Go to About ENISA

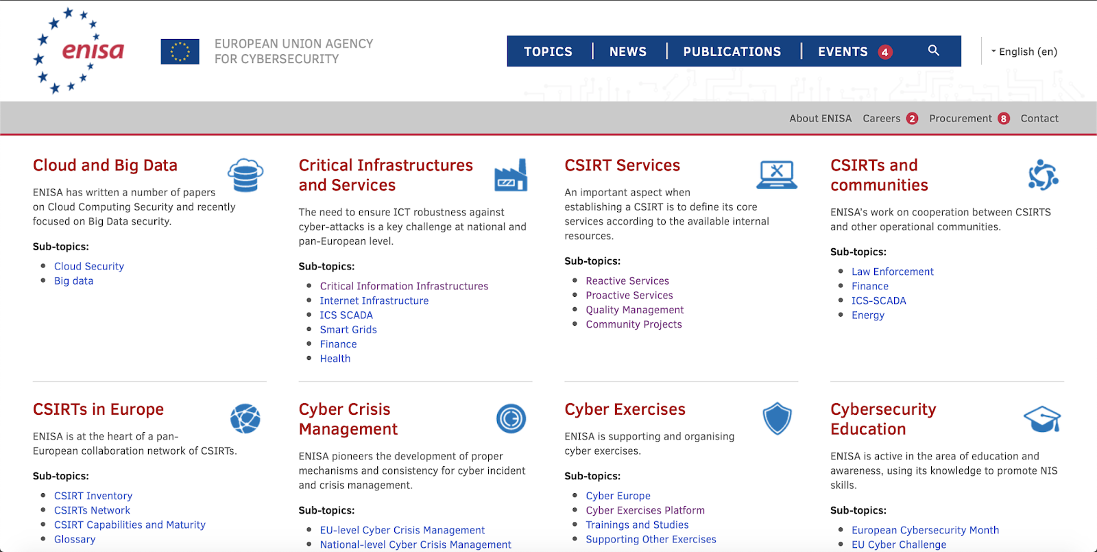coord(821,119)
